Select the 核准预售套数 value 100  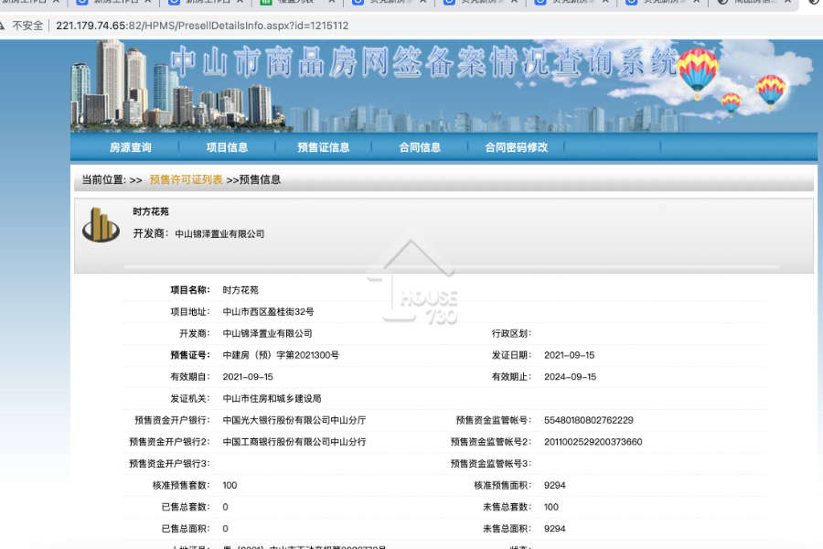click(x=230, y=486)
